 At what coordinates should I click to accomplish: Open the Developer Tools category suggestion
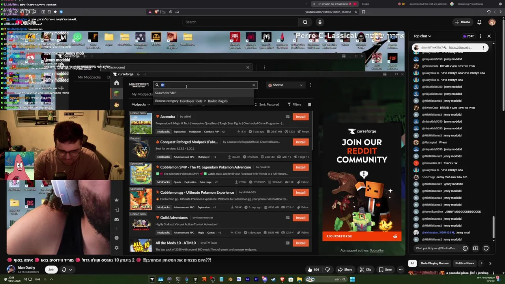pos(191,101)
